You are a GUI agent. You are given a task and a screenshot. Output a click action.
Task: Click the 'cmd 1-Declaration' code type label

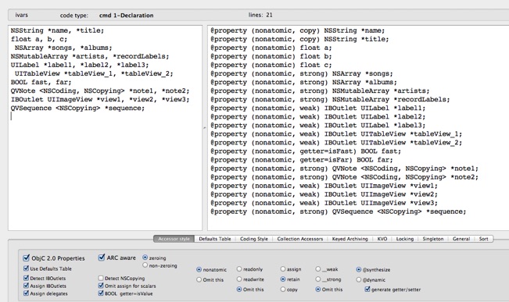point(127,16)
